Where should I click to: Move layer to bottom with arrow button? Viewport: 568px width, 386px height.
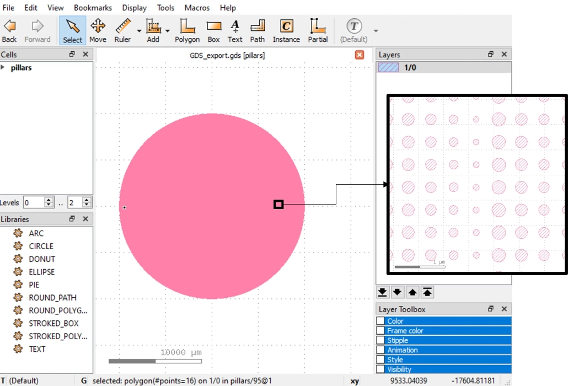pos(383,292)
